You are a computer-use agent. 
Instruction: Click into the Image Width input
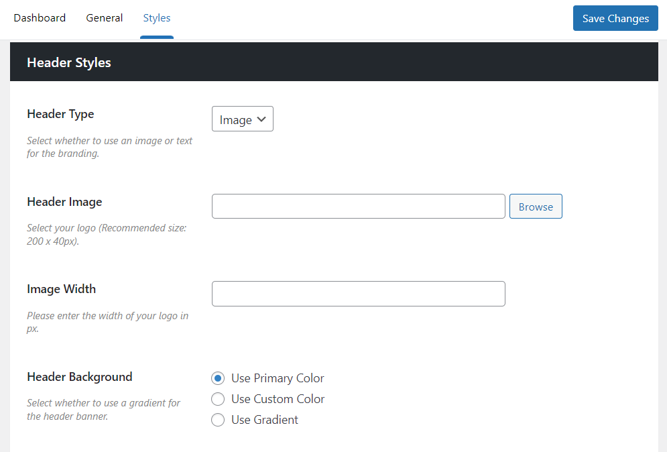[358, 294]
